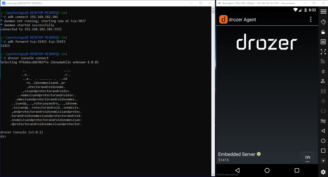Click the rotate screen icon in Genymotion sidebar
328x177 pixels.
pyautogui.click(x=323, y=22)
